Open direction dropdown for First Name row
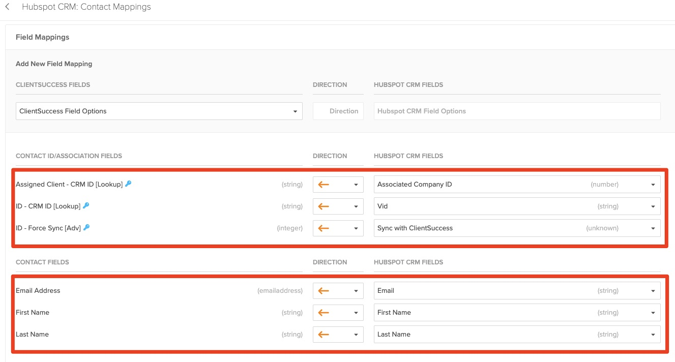 click(338, 313)
